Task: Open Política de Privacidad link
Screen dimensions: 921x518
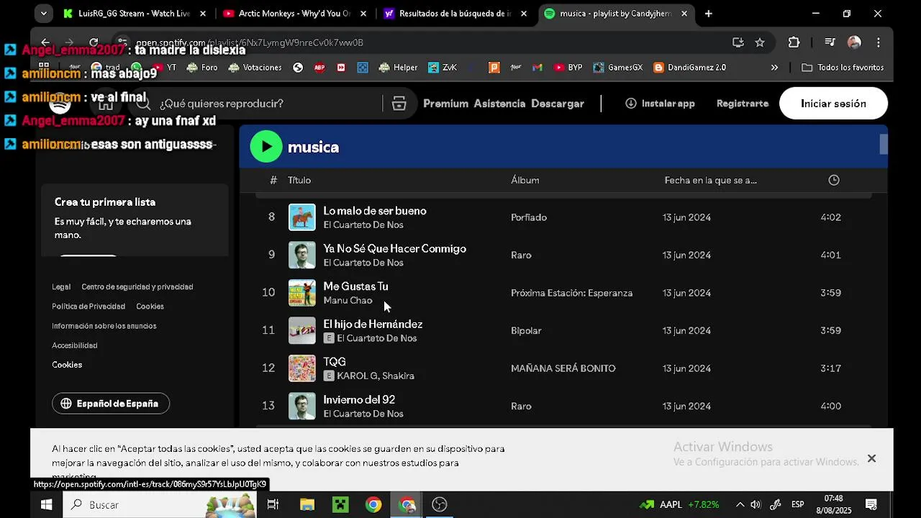Action: pos(89,306)
